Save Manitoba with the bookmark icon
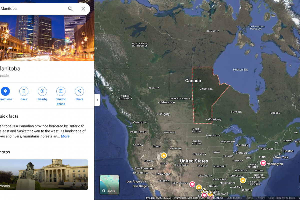The width and height of the screenshot is (300, 200). tap(24, 94)
